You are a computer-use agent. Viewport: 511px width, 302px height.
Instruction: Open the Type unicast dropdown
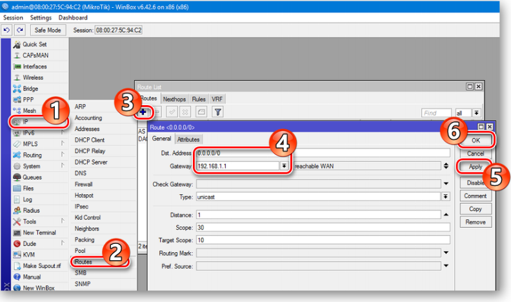click(x=446, y=197)
